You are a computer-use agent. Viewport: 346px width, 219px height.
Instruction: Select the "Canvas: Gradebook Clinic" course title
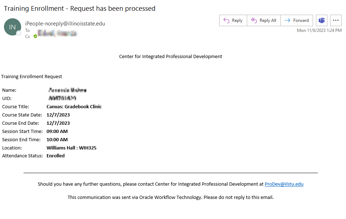74,106
